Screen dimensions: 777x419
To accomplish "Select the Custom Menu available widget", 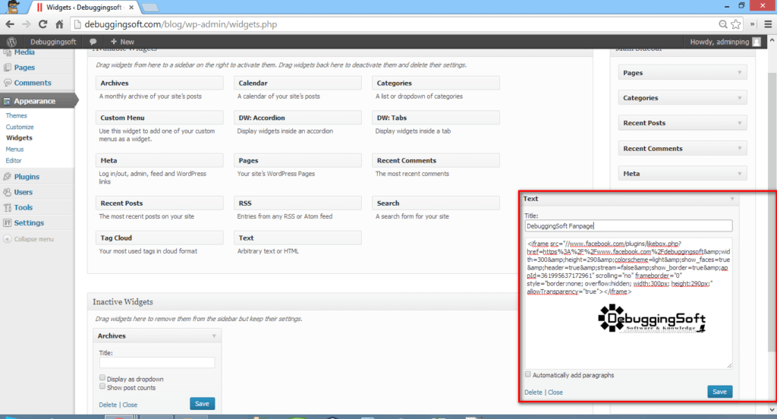I will (159, 118).
